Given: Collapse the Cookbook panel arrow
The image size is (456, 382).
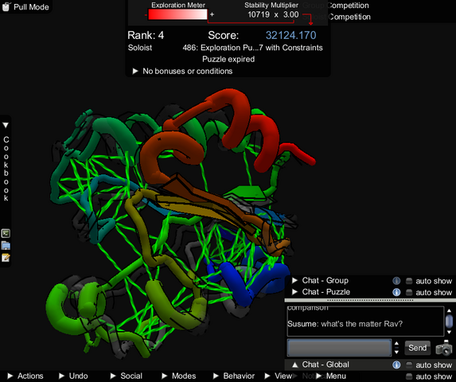Looking at the screenshot, I should (6, 125).
